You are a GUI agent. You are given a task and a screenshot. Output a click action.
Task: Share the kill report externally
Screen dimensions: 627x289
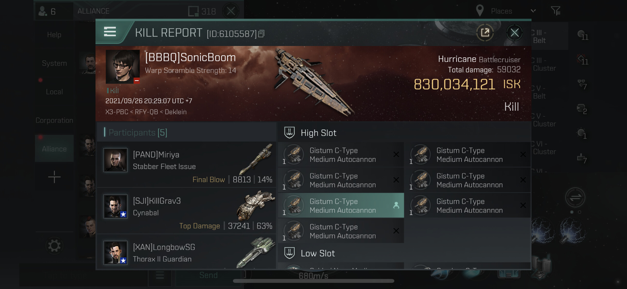[x=485, y=33]
